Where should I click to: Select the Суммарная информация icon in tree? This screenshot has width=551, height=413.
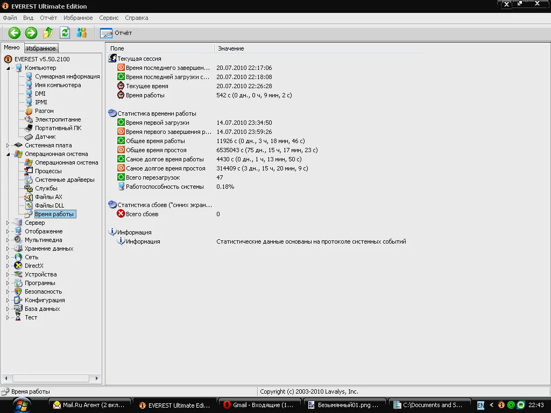(x=29, y=76)
